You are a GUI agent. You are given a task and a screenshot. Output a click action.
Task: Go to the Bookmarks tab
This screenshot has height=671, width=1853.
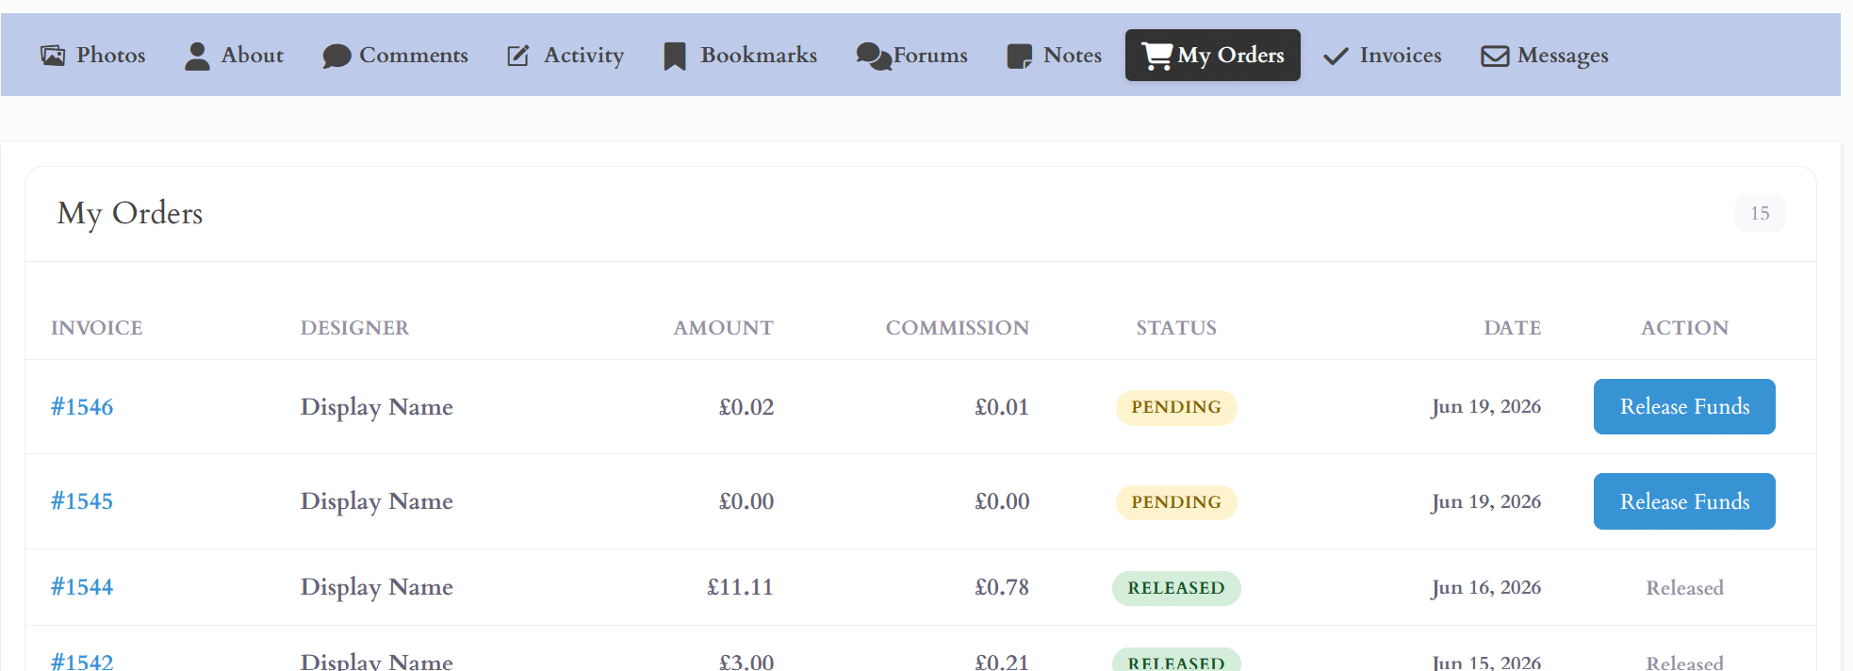741,56
